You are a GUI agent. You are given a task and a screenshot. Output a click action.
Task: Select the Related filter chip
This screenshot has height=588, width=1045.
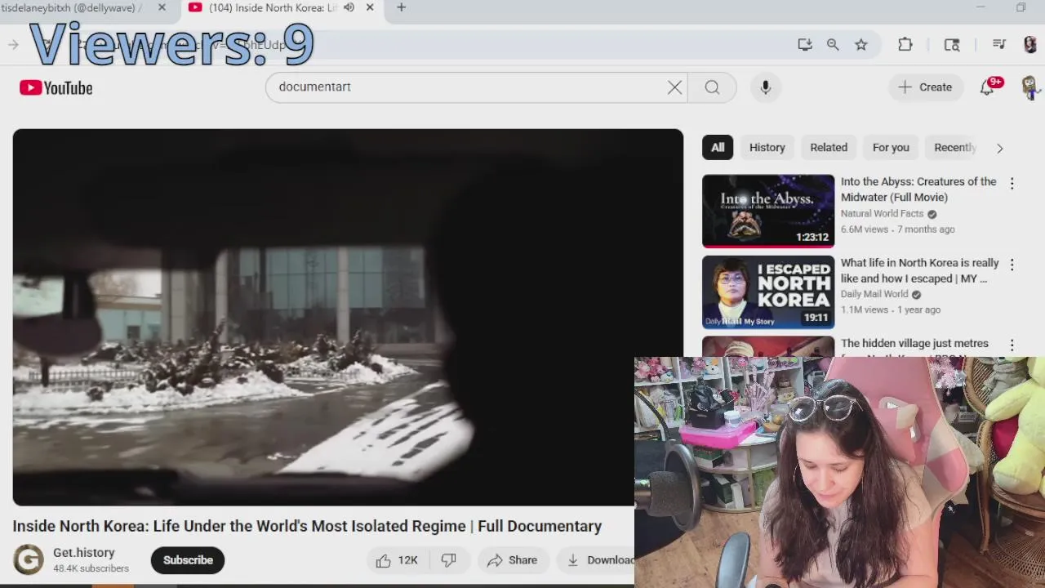829,148
